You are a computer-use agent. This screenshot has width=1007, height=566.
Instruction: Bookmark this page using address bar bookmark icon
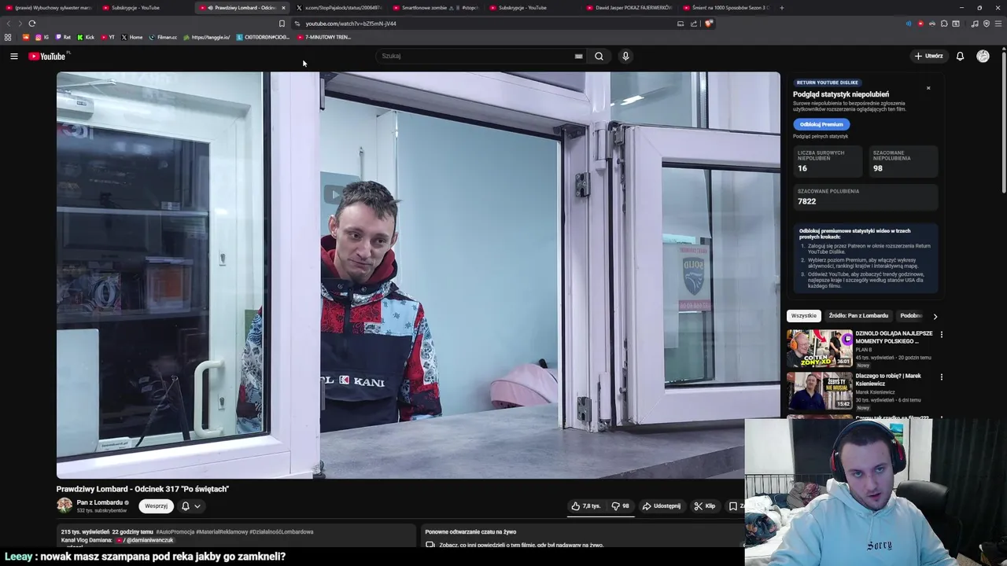282,24
